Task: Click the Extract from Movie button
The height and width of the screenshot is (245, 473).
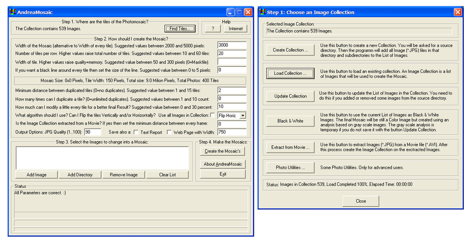Action: click(x=290, y=147)
